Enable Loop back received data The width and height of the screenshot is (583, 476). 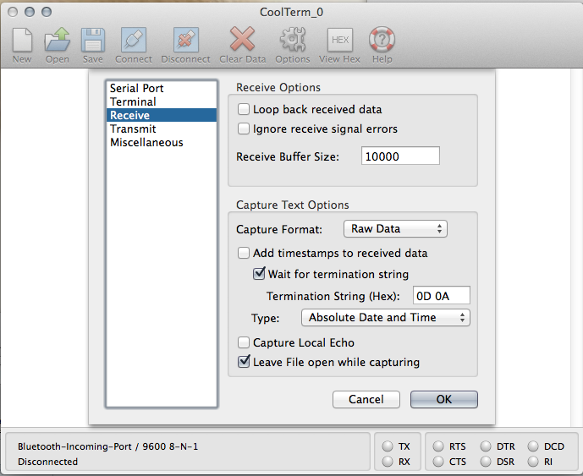pos(244,109)
